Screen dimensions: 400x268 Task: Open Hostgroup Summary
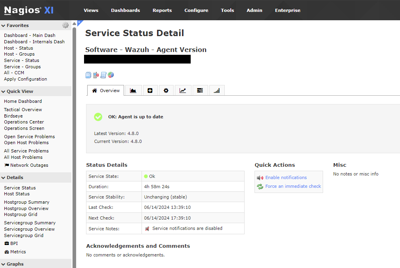(27, 202)
